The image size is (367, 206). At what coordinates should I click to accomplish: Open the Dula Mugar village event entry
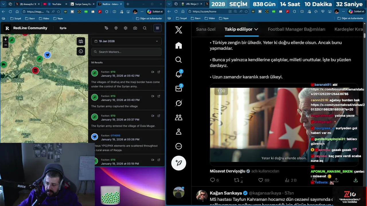click(x=126, y=120)
